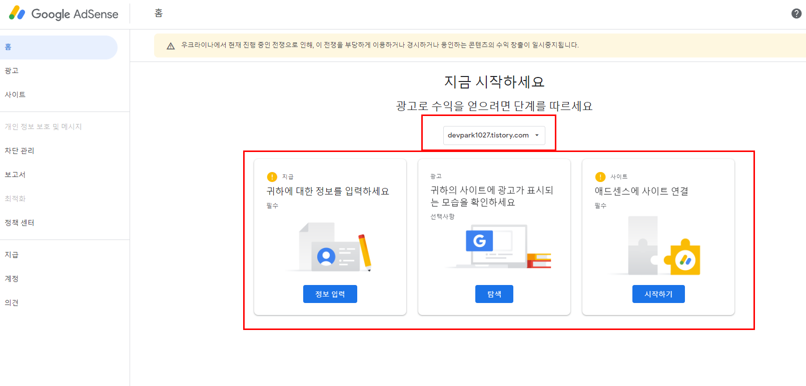Select 홈 in the sidebar
This screenshot has width=806, height=386.
click(x=59, y=47)
